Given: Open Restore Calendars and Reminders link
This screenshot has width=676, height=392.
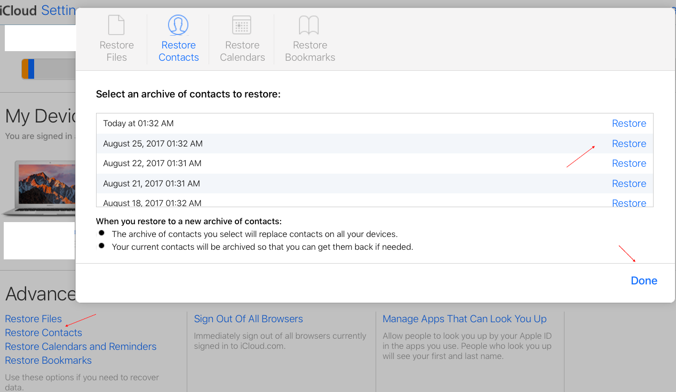Looking at the screenshot, I should click(x=81, y=347).
